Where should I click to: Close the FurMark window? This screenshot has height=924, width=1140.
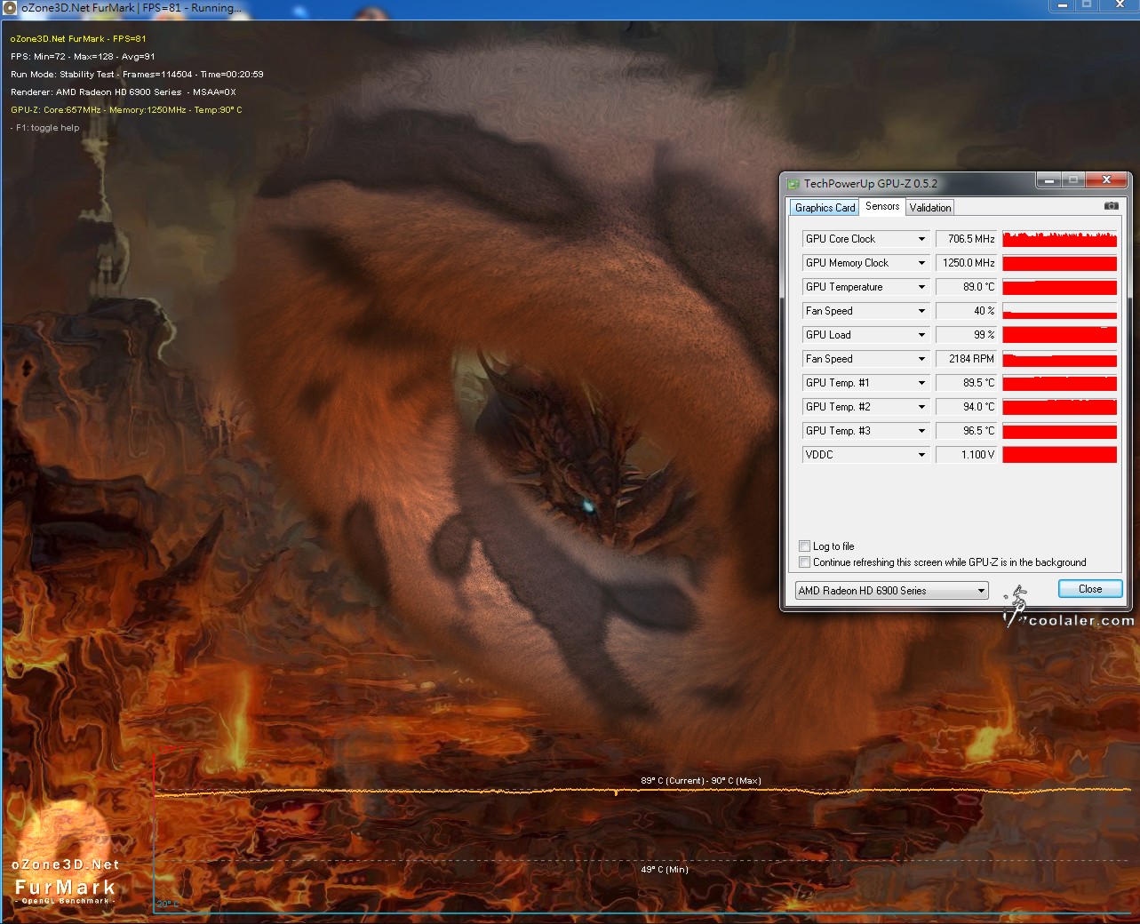click(x=1119, y=5)
